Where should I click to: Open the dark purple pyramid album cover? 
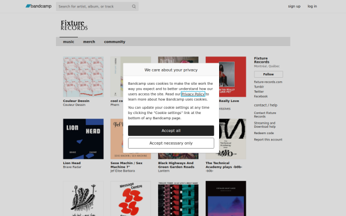[x=225, y=199]
